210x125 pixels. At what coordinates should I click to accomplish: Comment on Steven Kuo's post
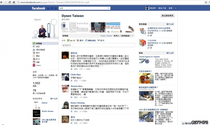click(x=76, y=97)
